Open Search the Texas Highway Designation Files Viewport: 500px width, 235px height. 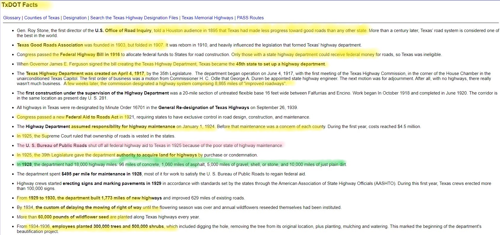(x=134, y=18)
